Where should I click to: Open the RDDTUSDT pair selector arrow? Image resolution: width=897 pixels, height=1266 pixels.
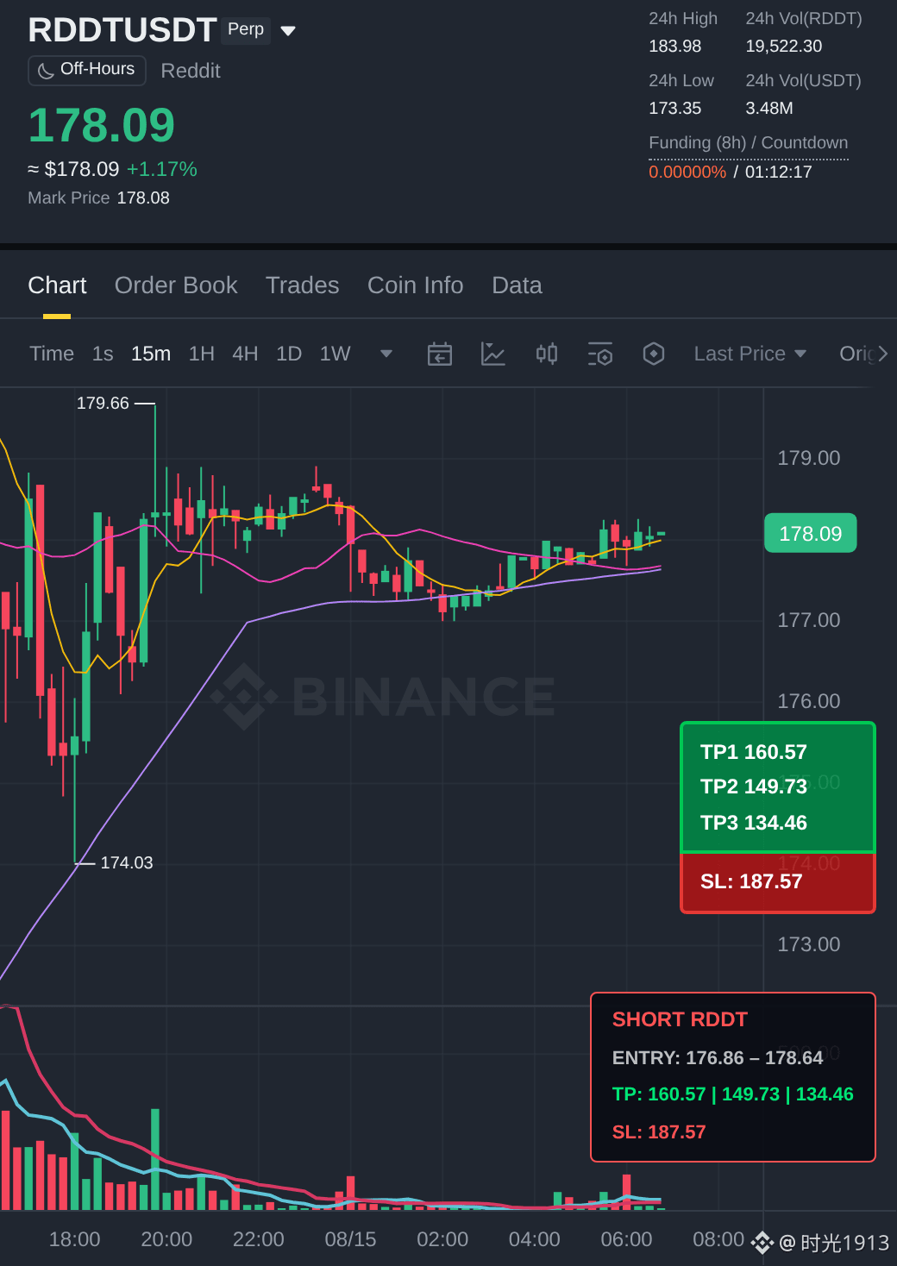[x=288, y=31]
